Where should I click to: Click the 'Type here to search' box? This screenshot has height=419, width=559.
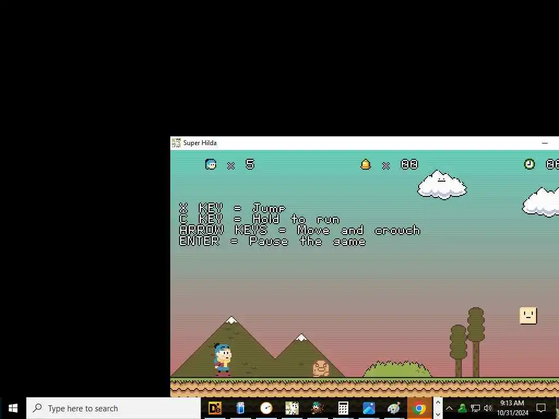click(114, 408)
